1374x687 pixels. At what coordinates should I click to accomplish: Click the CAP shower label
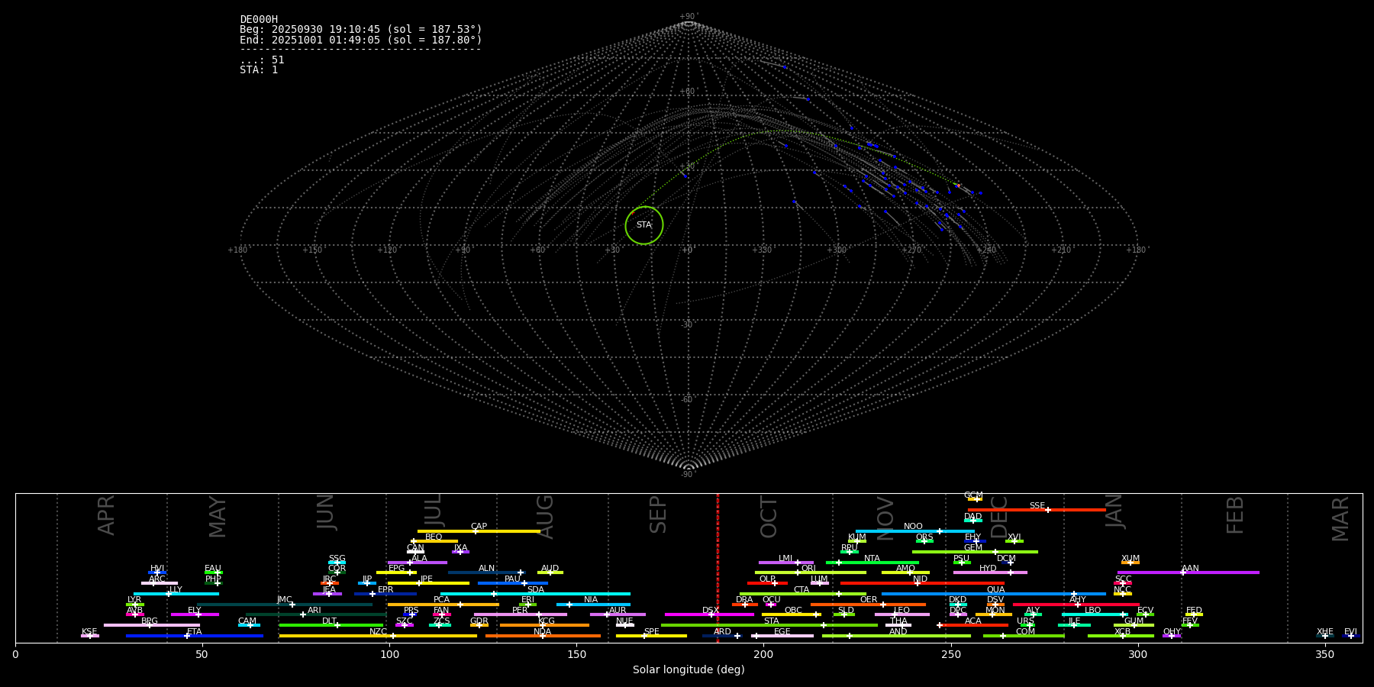tap(479, 527)
